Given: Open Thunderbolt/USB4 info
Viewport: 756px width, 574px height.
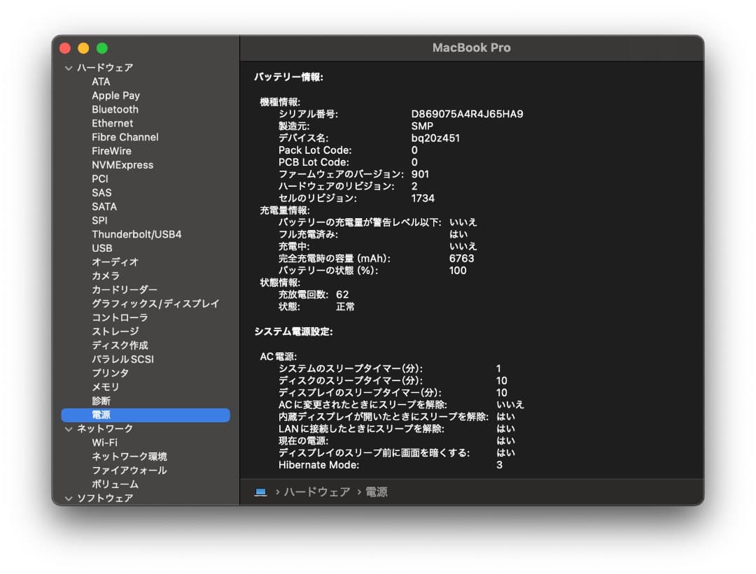Looking at the screenshot, I should click(136, 234).
